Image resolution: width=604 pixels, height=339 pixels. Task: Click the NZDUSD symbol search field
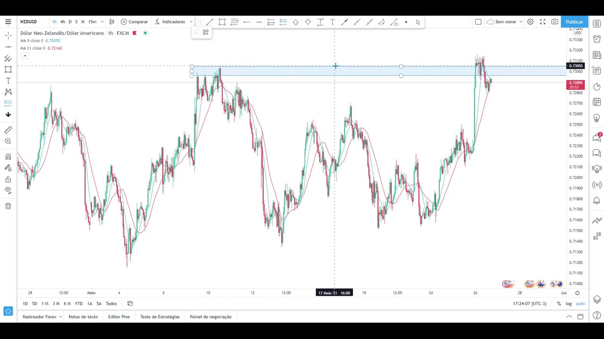coord(29,22)
